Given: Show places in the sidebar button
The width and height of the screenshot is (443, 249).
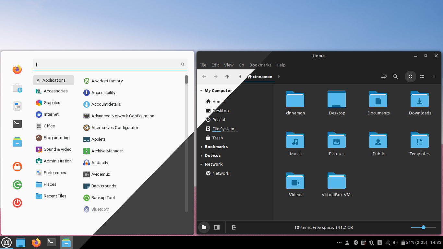Looking at the screenshot, I should tap(204, 227).
